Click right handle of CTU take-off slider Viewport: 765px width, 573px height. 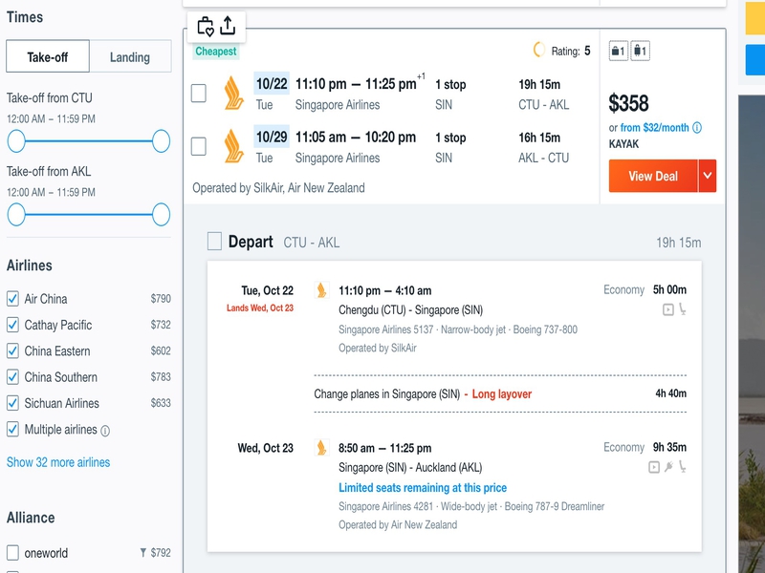click(x=161, y=141)
